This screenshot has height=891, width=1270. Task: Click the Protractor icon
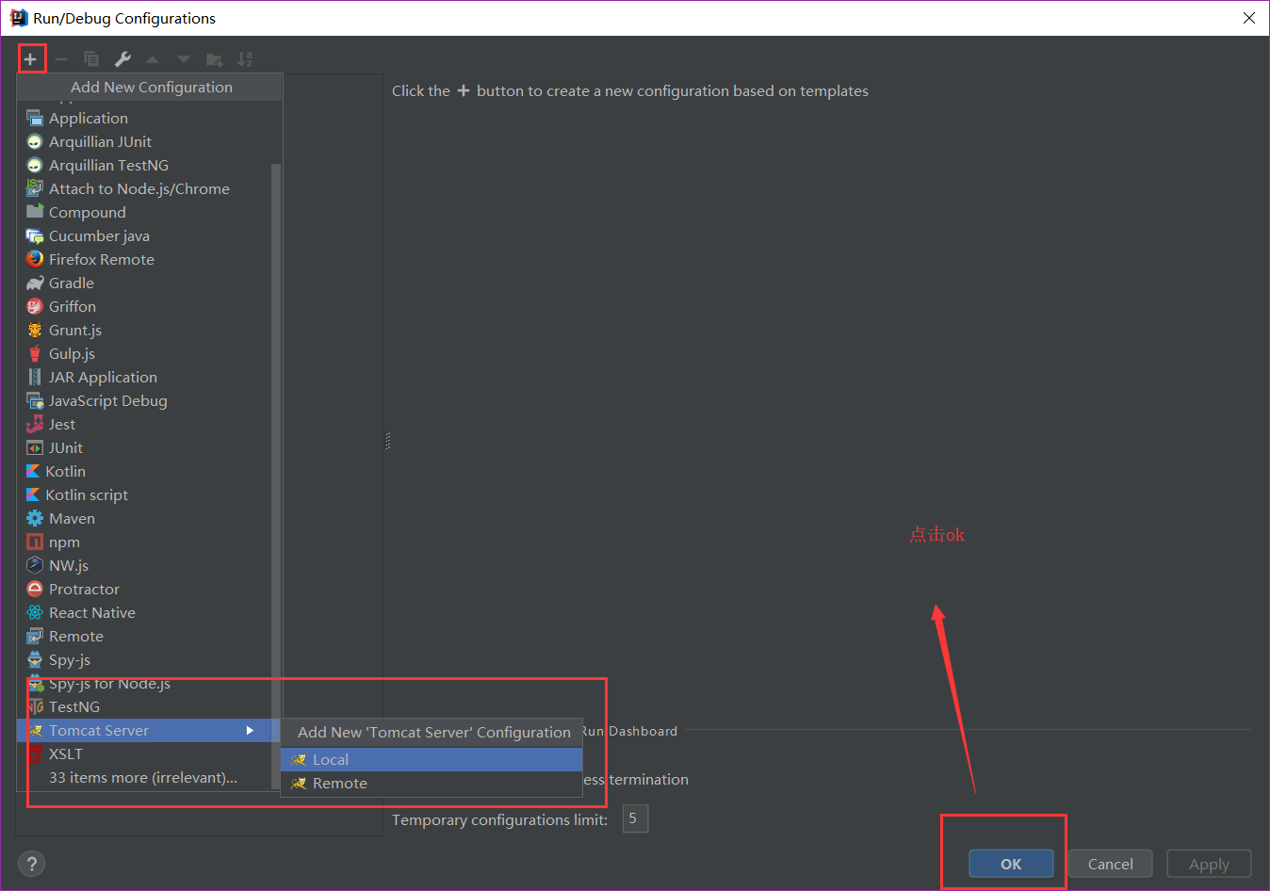(x=35, y=589)
